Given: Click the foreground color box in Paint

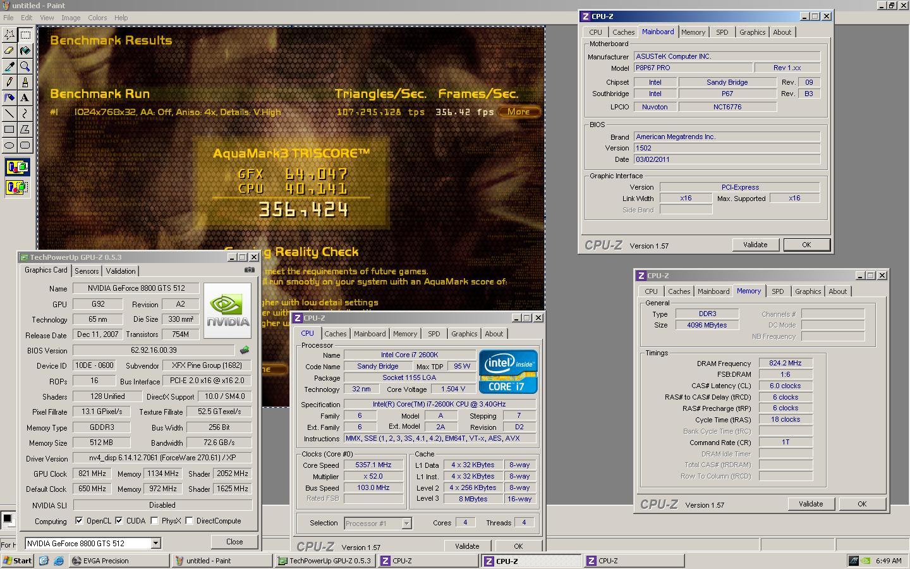Looking at the screenshot, I should click(7, 519).
